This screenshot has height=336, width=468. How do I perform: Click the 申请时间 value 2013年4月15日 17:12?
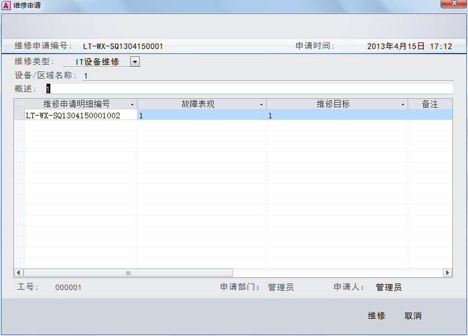coord(409,46)
